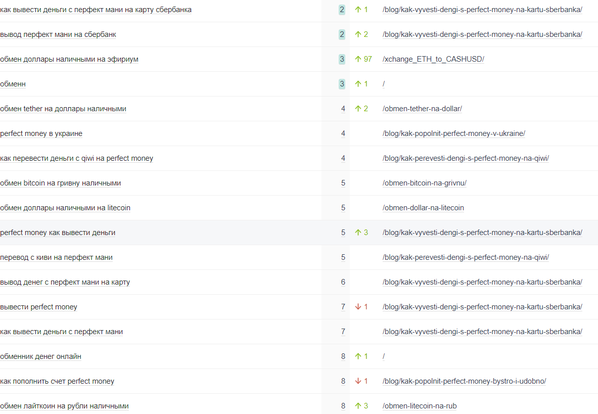Open the /xchange_ETH_to_CASHUSD/ URL
This screenshot has width=598, height=414.
[433, 59]
